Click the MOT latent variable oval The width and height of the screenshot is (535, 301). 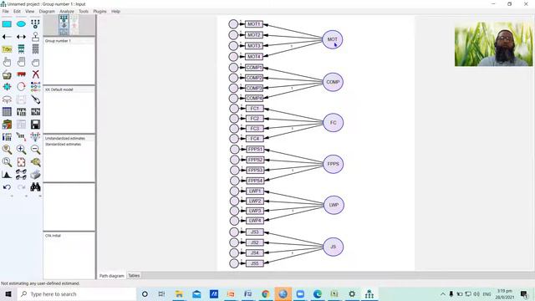pyautogui.click(x=333, y=39)
